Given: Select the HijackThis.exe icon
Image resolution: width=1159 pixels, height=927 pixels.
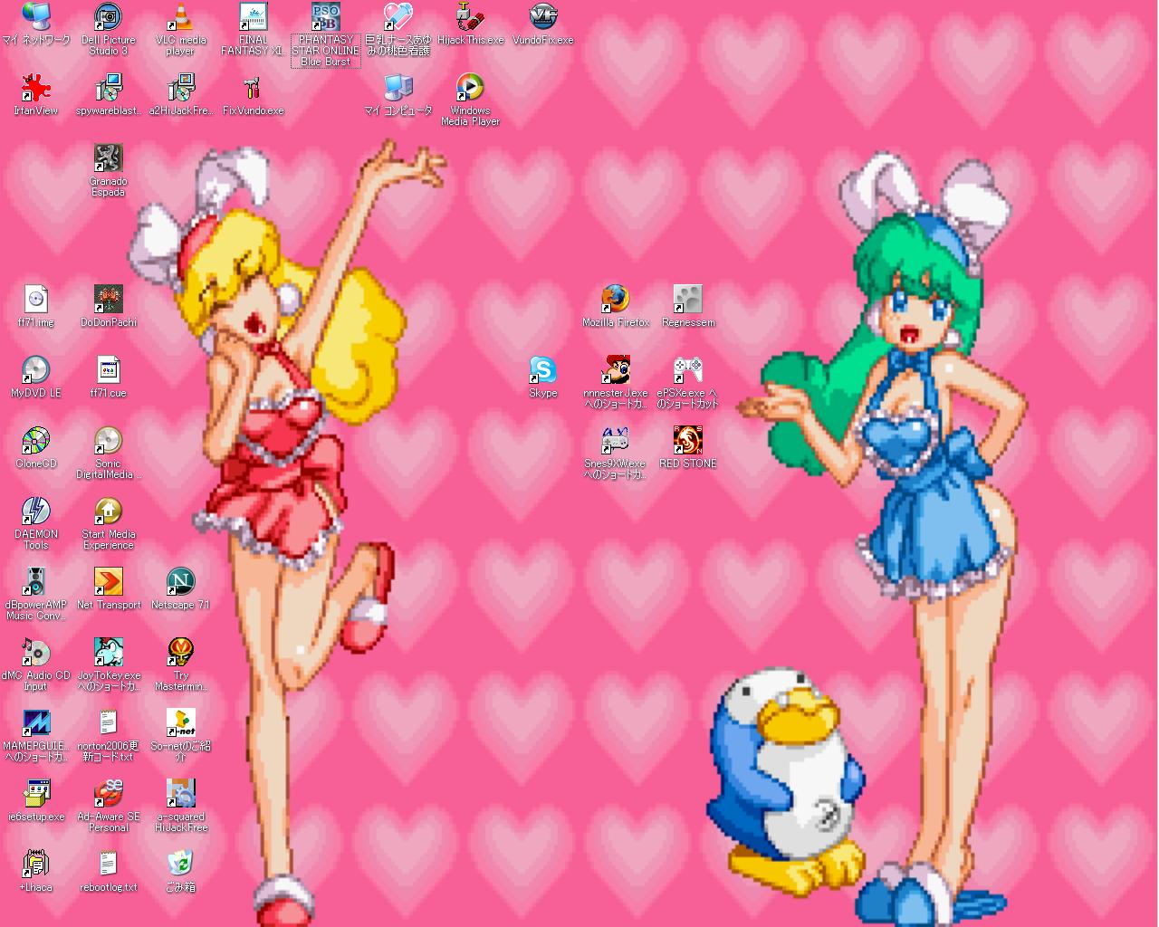Looking at the screenshot, I should (x=471, y=16).
